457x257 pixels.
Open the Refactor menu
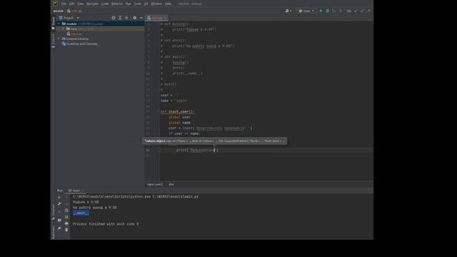coord(117,4)
